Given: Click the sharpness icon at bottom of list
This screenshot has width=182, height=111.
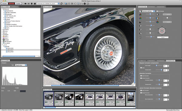Looking at the screenshot, I should 140,37.
